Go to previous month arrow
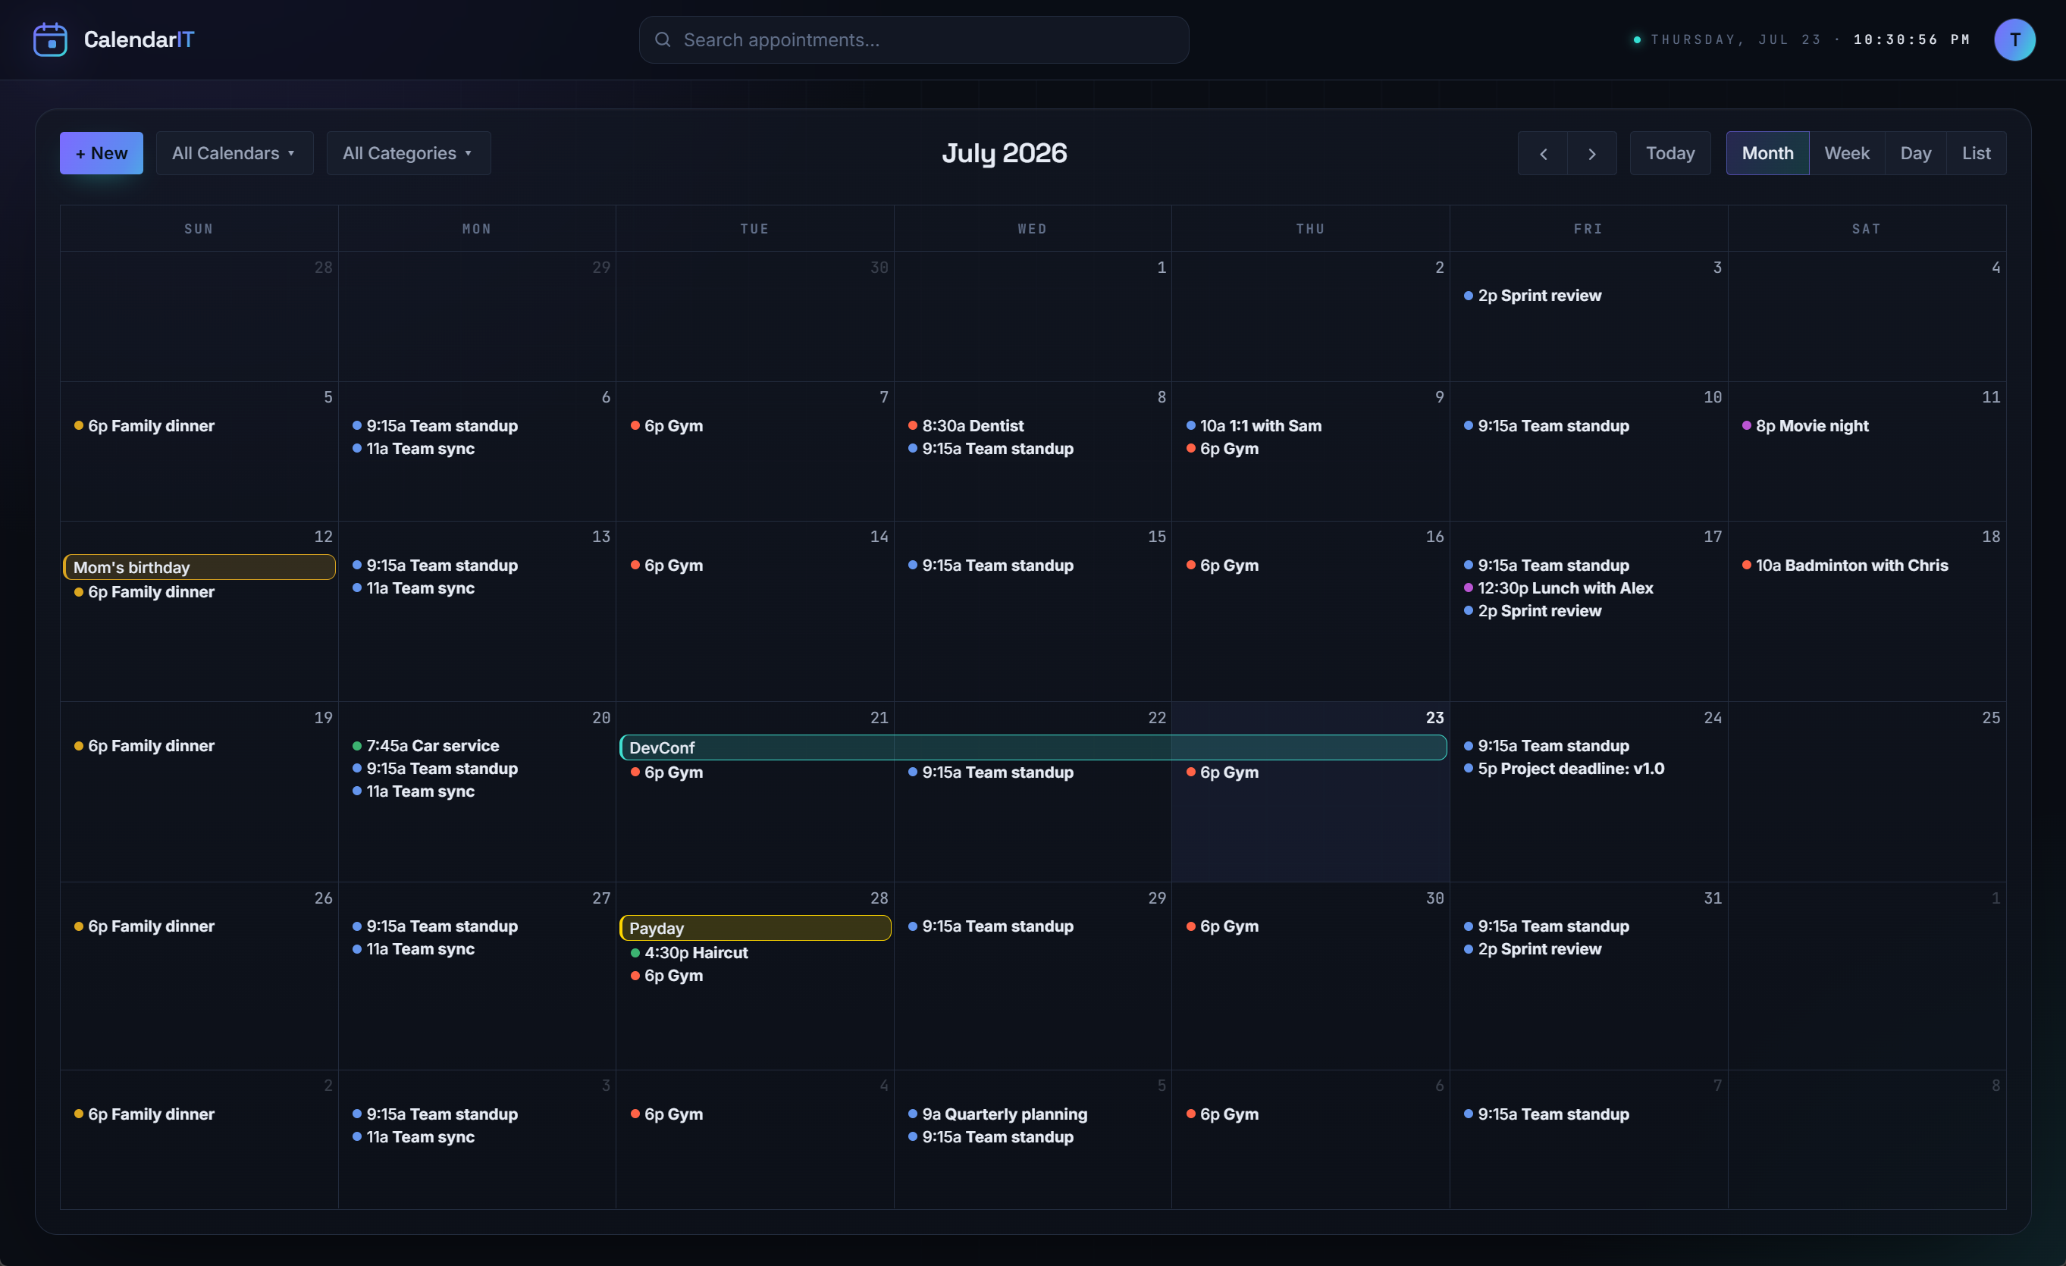Viewport: 2066px width, 1266px height. pyautogui.click(x=1543, y=153)
